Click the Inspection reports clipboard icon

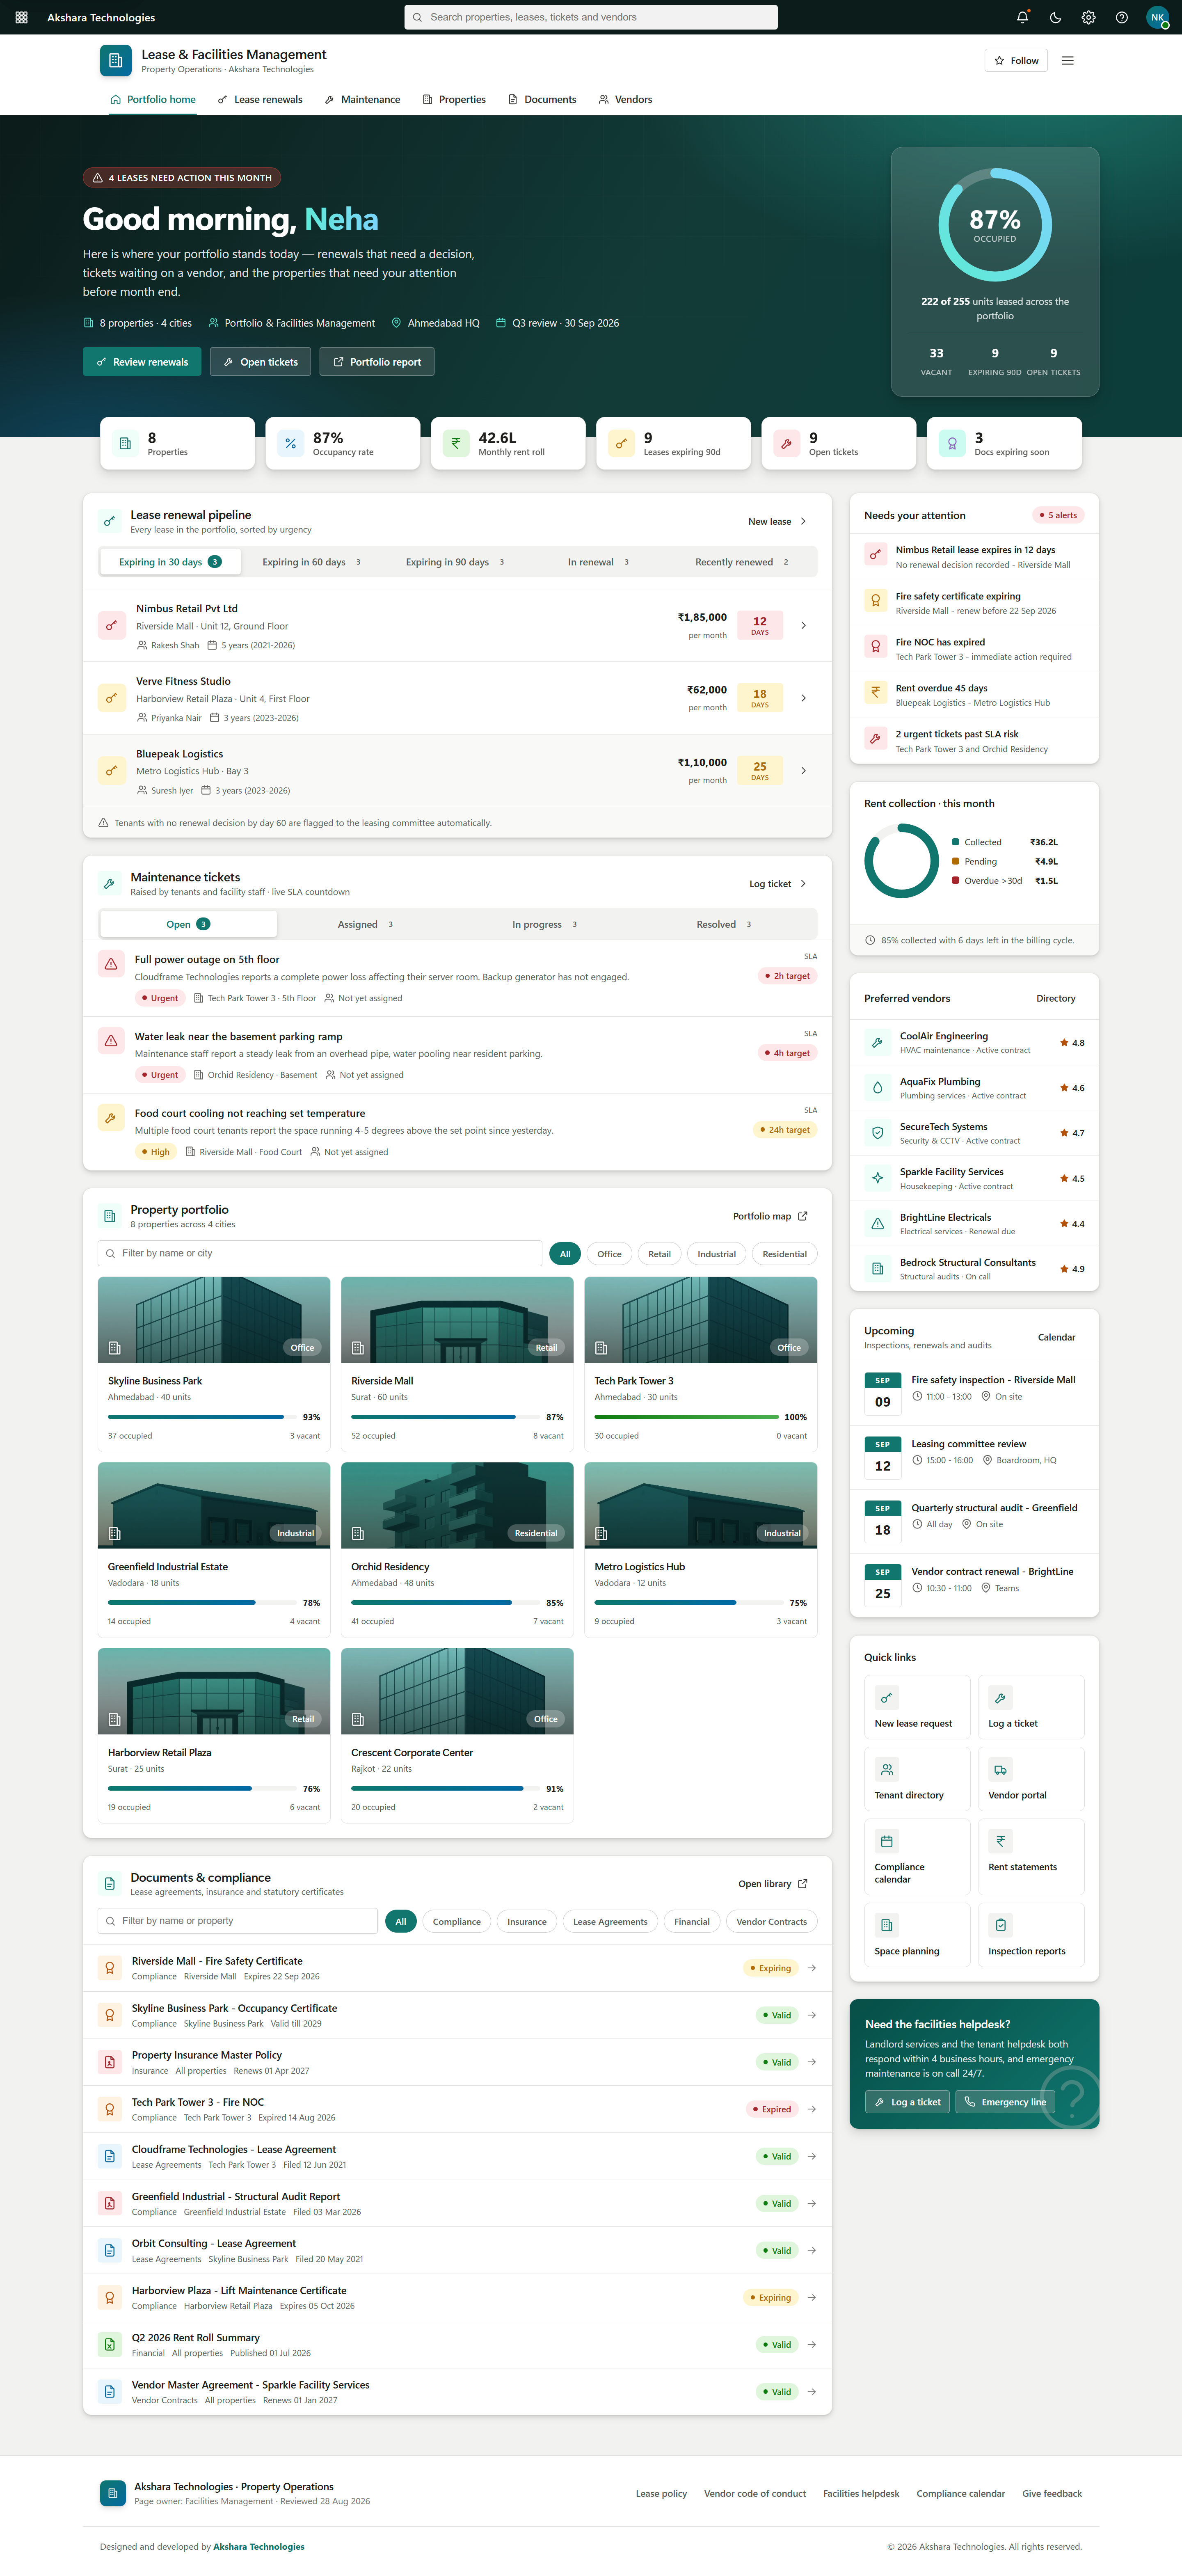click(1000, 1925)
